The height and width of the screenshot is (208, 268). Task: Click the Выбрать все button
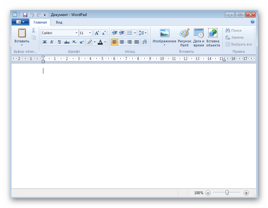pyautogui.click(x=239, y=45)
